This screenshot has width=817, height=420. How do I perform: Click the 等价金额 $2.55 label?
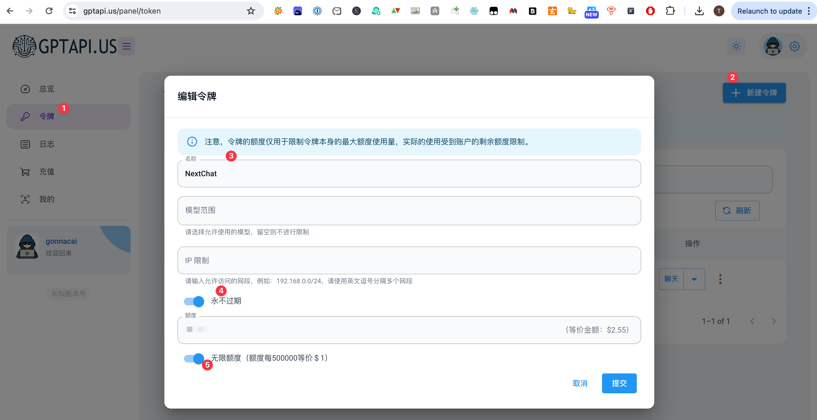pyautogui.click(x=597, y=330)
